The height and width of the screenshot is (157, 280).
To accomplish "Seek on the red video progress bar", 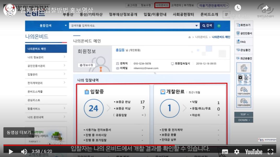I will [89, 145].
